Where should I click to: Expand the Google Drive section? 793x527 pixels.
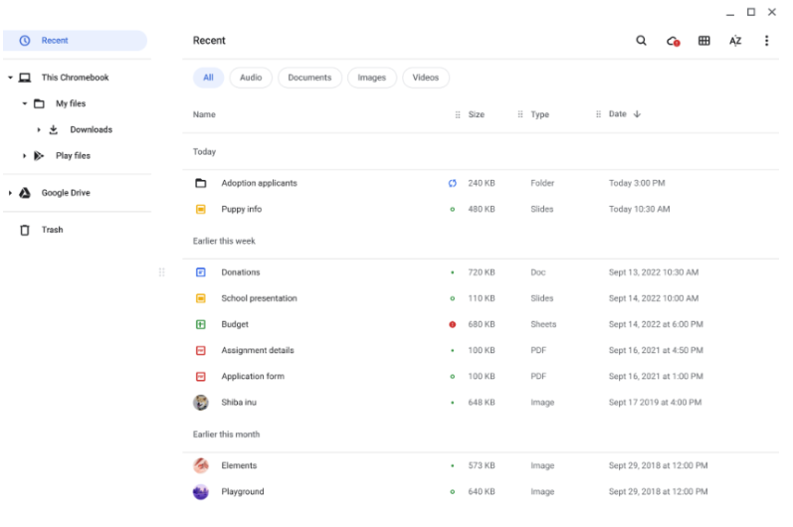[x=10, y=193]
